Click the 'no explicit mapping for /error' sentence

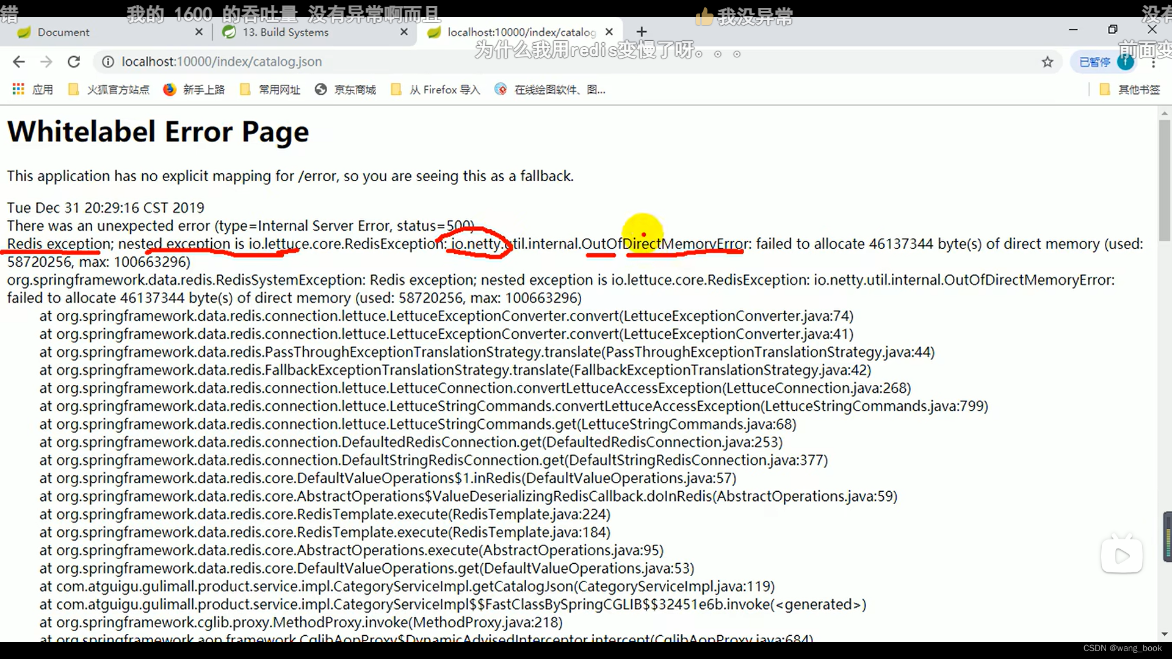click(291, 176)
